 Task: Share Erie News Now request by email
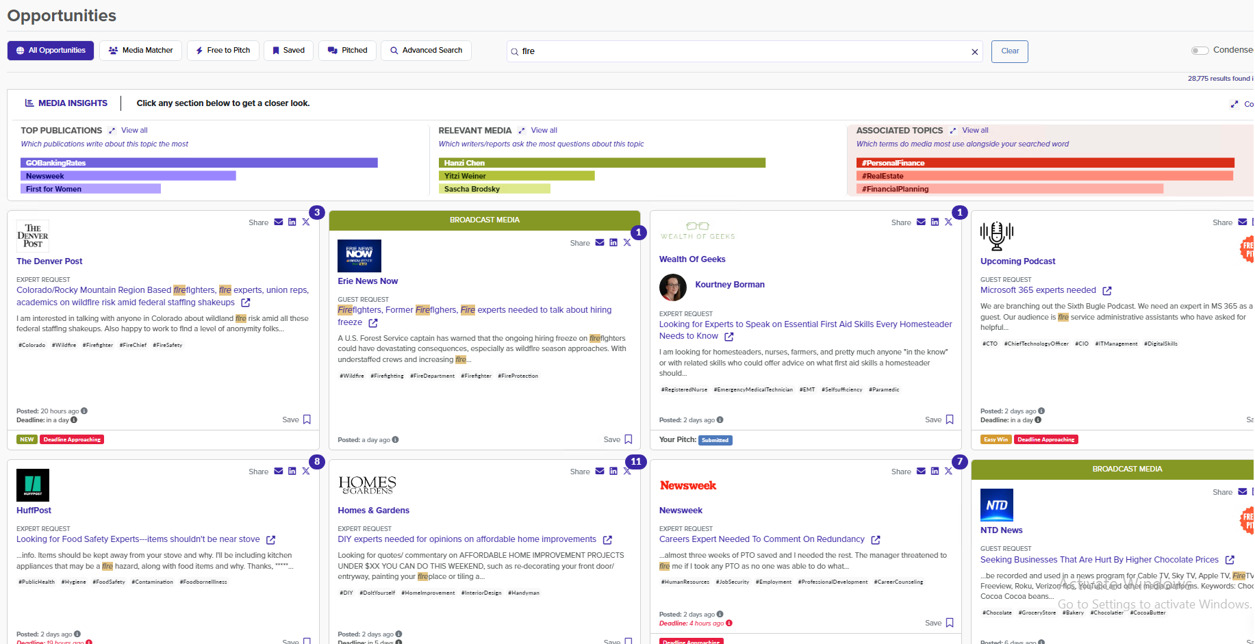600,243
